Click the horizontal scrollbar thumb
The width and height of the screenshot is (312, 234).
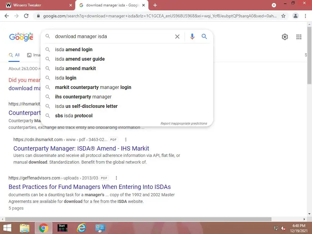138,219
